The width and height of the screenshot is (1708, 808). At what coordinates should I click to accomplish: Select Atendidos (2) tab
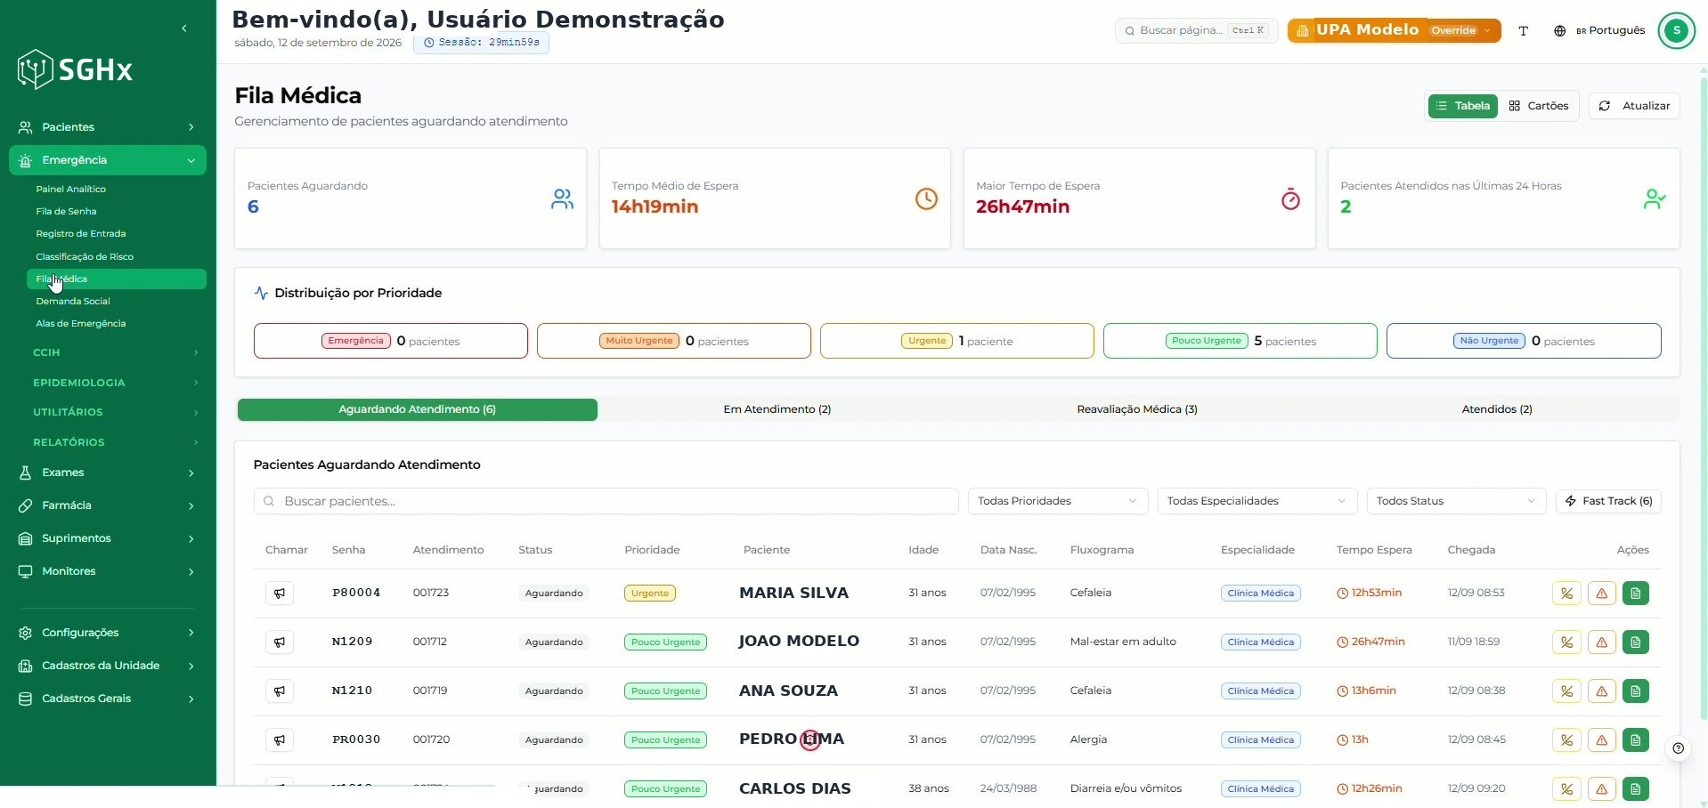(1497, 409)
